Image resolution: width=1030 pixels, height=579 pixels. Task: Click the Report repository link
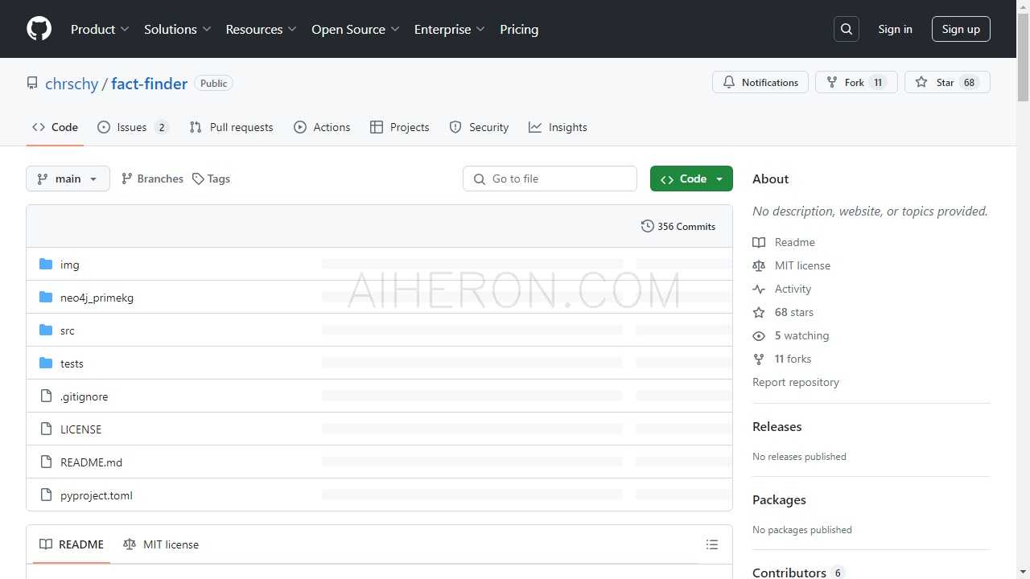[796, 382]
